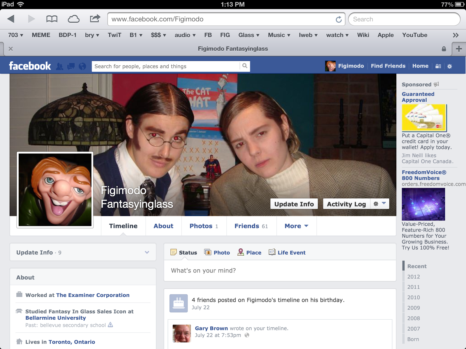Click the Facebook search magnifier button

pyautogui.click(x=245, y=66)
